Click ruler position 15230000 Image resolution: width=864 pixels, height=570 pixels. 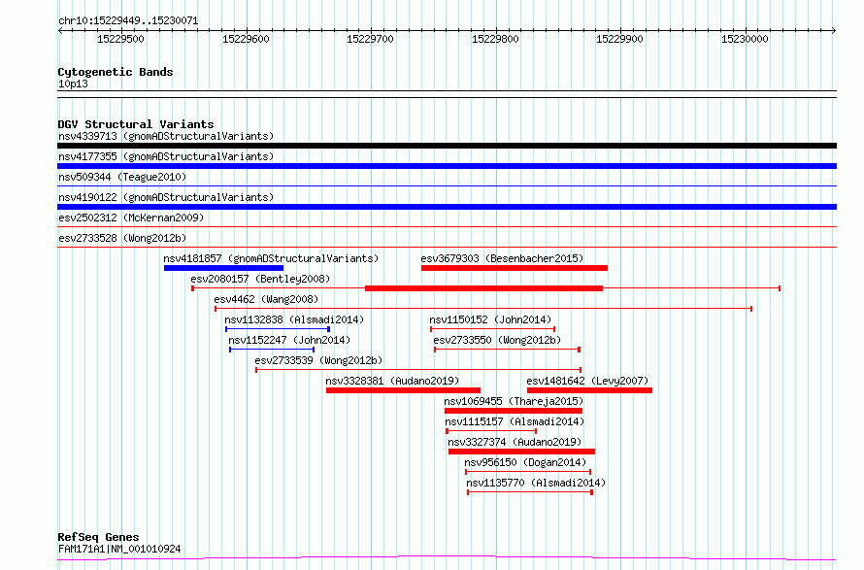746,39
